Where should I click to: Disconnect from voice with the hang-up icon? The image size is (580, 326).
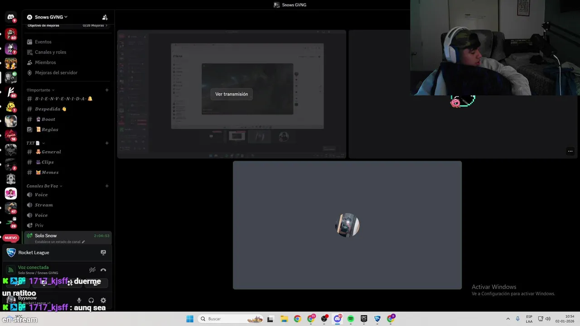[103, 270]
